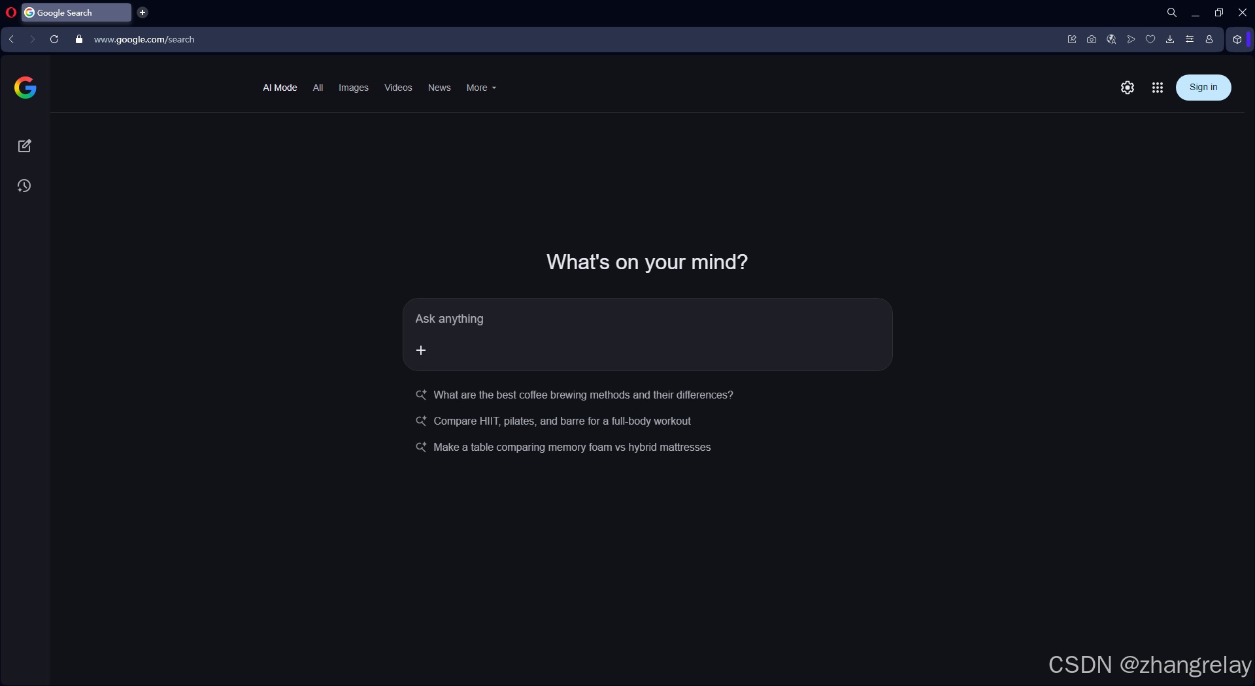Focus the Ask anything input field
Image resolution: width=1255 pixels, height=686 pixels.
[647, 319]
